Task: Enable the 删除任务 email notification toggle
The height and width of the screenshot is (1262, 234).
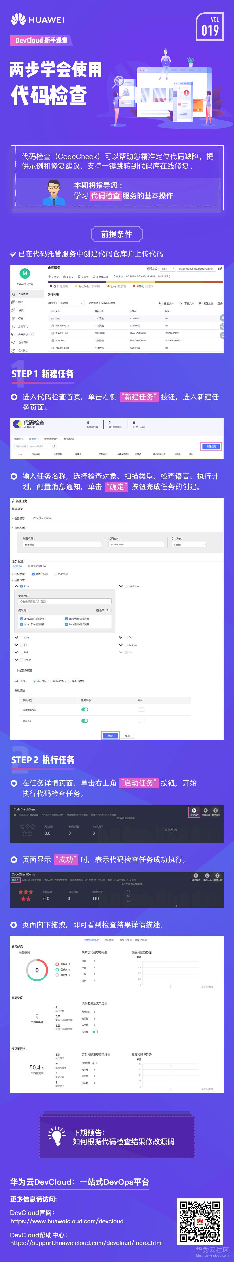Action: [x=141, y=721]
